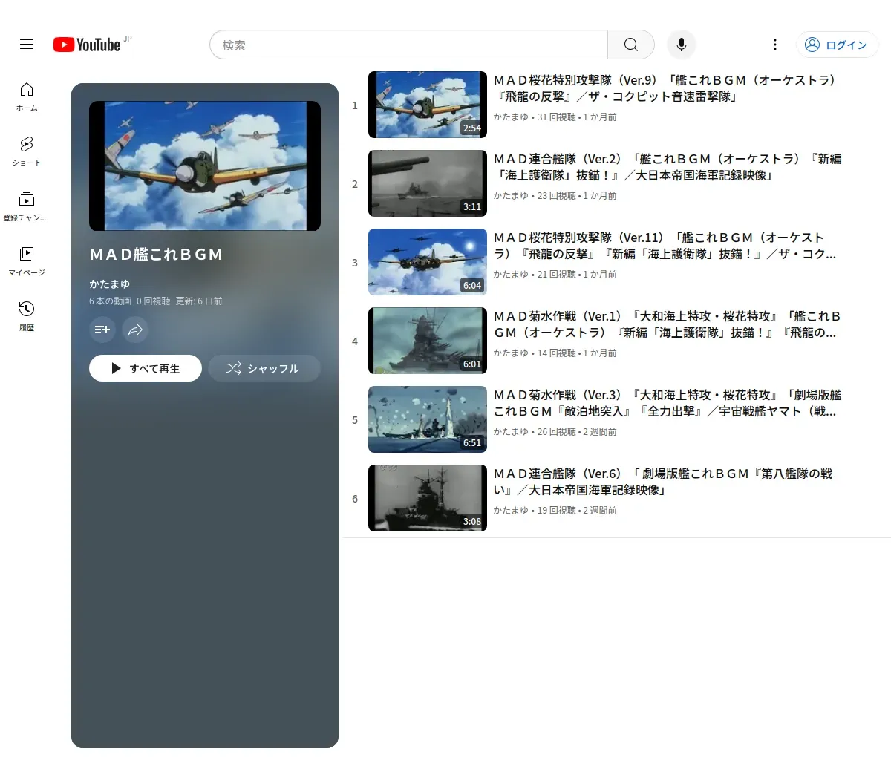
Task: Go to the YouTube home logo
Action: tap(87, 45)
